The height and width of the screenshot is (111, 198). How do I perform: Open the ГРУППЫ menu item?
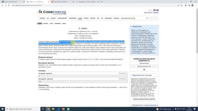tap(86, 18)
